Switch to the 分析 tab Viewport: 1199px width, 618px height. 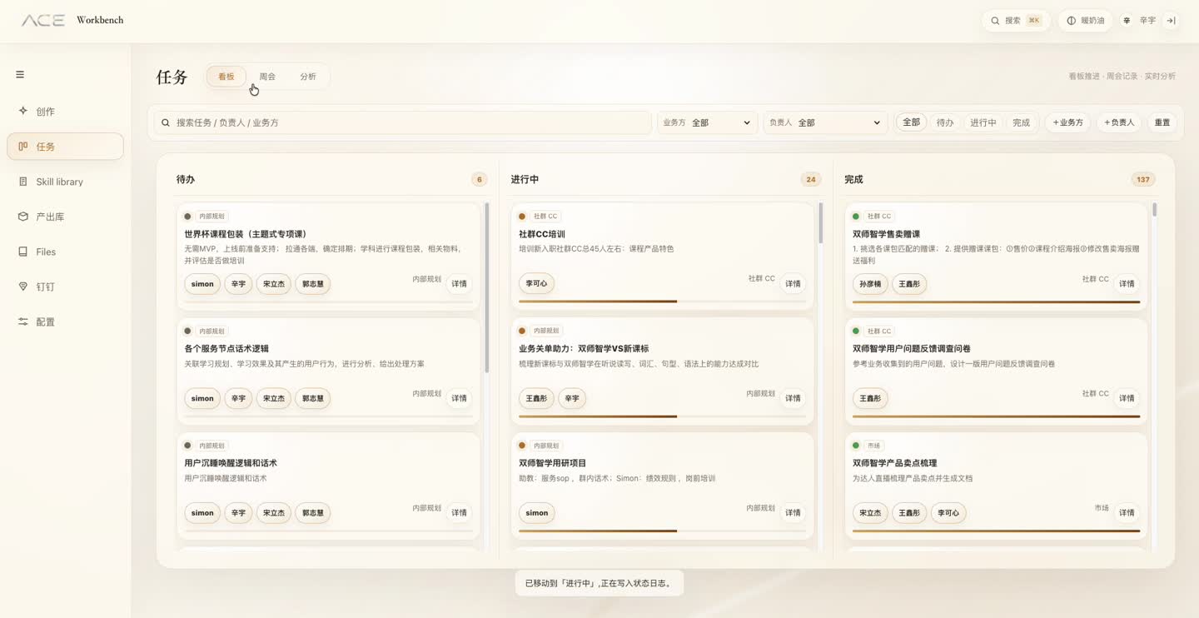[x=308, y=77]
